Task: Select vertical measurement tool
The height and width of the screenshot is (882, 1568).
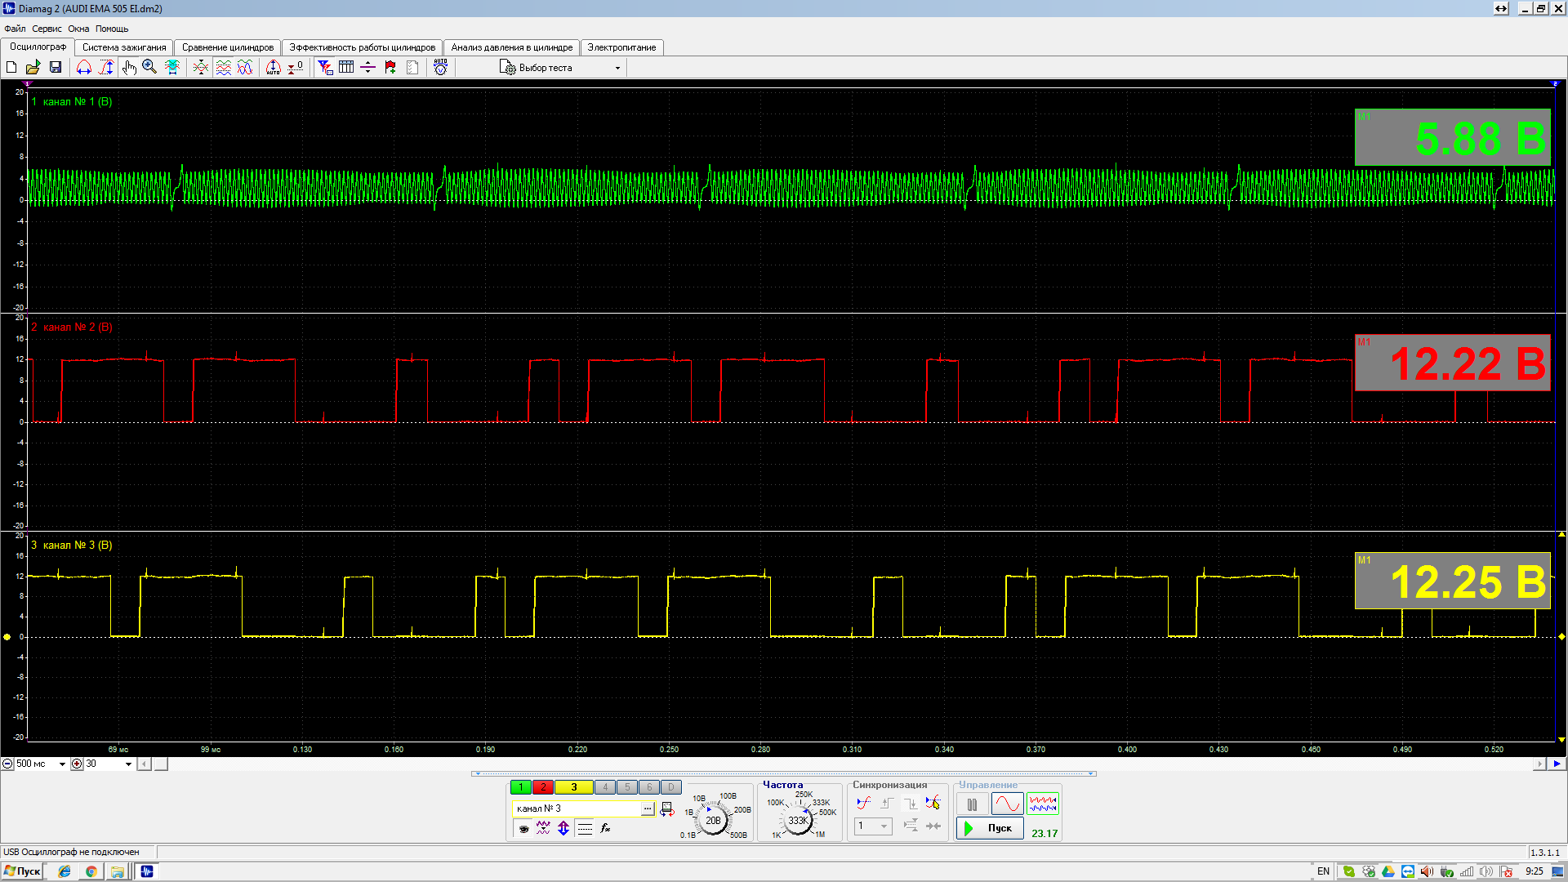Action: click(106, 68)
